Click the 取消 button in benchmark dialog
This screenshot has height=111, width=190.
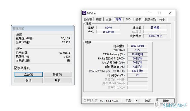point(28,80)
